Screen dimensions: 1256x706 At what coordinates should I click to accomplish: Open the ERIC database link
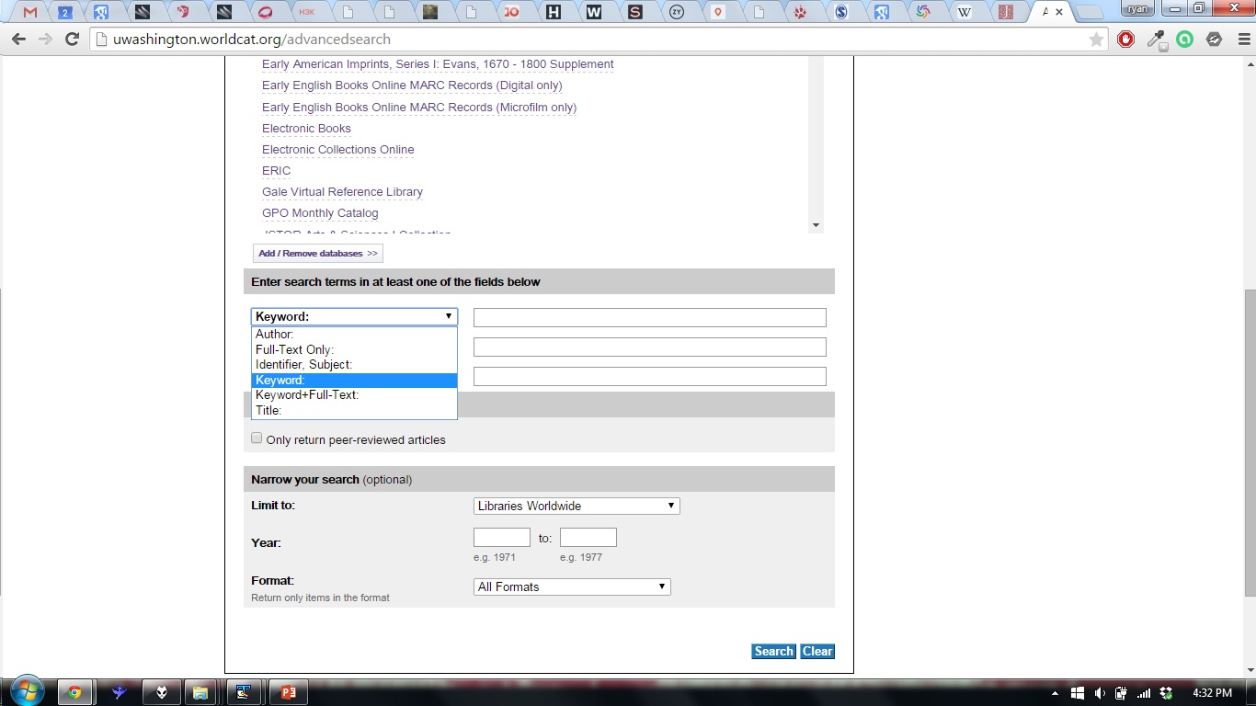click(x=276, y=171)
